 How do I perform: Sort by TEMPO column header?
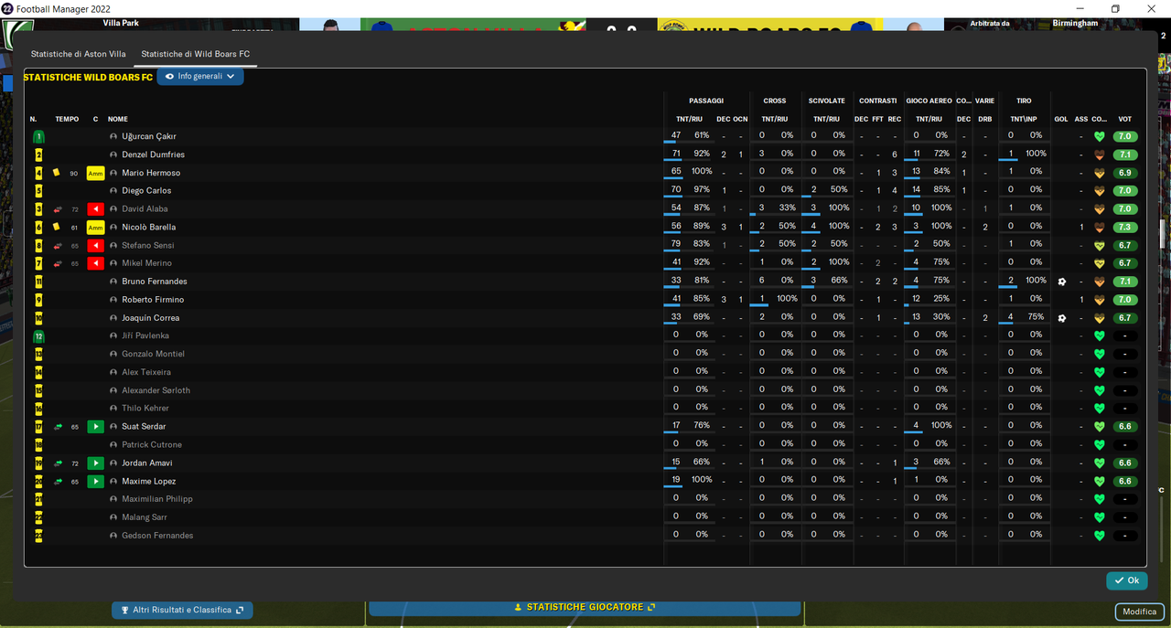pos(67,119)
